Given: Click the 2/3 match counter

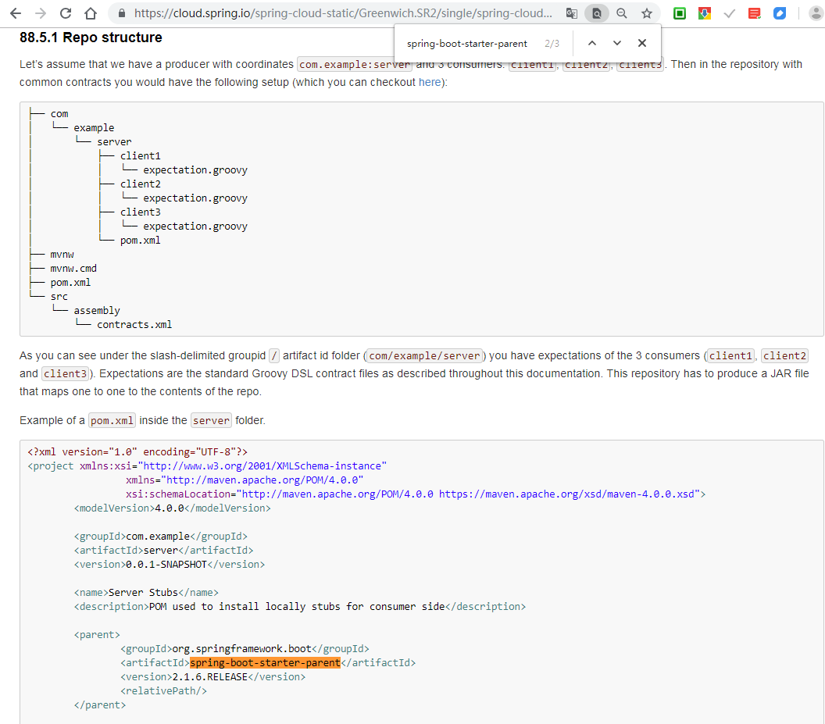Looking at the screenshot, I should (552, 44).
